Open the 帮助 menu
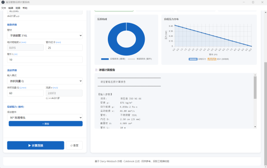267x168 pixels. tap(25, 8)
